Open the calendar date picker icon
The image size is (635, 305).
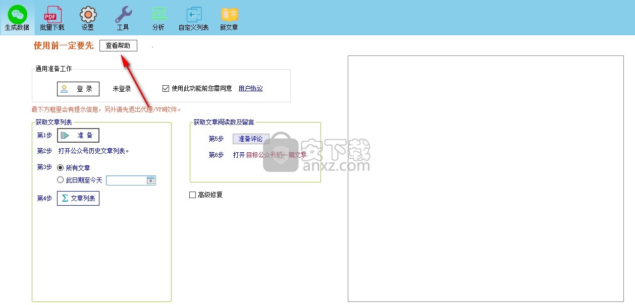pyautogui.click(x=151, y=180)
